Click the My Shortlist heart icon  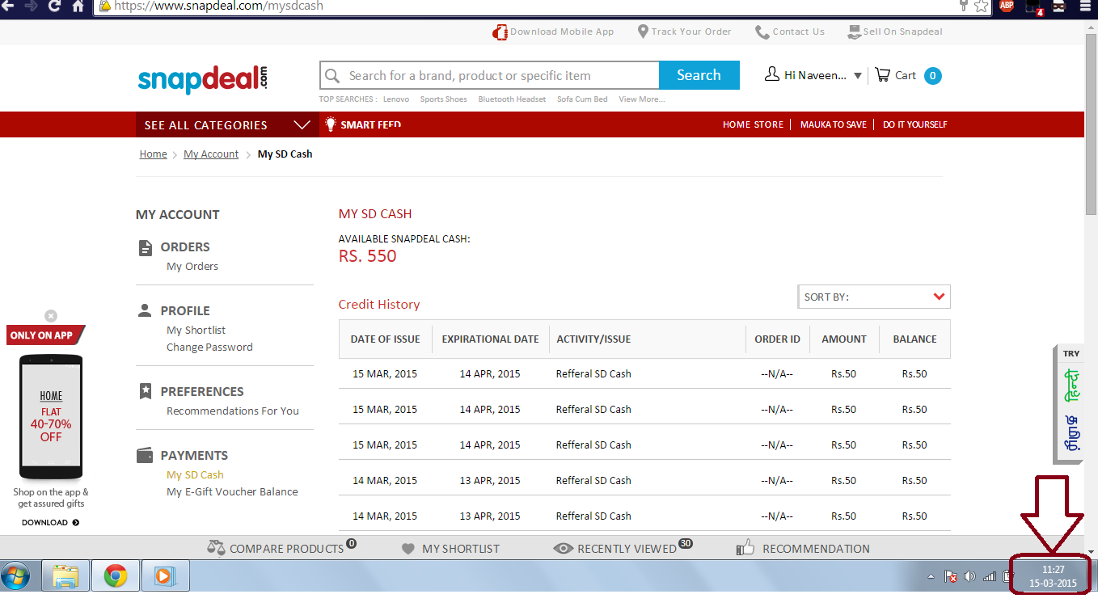point(408,549)
